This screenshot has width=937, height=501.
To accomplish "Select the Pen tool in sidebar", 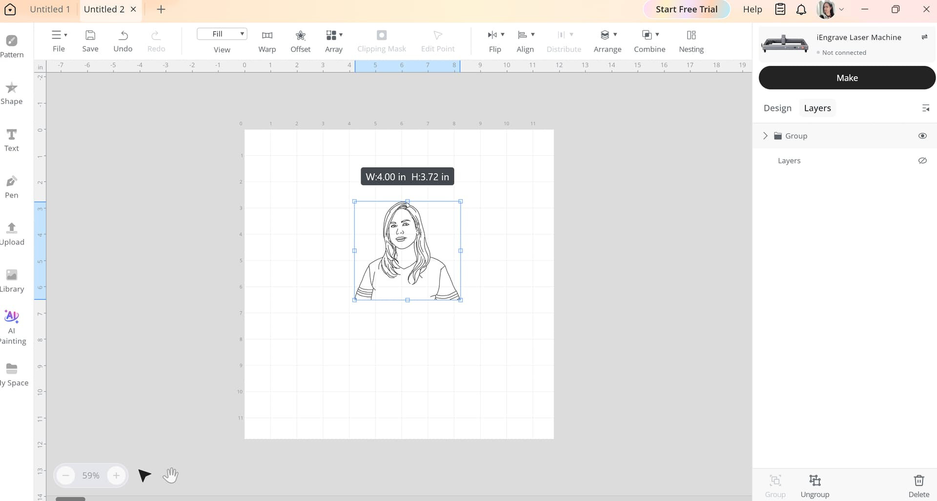I will [x=12, y=187].
